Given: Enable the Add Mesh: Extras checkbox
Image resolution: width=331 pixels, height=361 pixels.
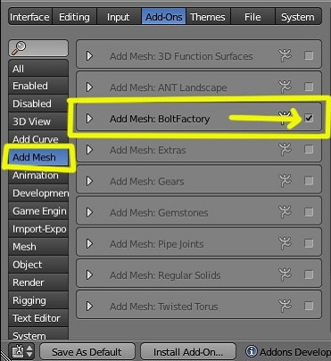Looking at the screenshot, I should pos(309,150).
